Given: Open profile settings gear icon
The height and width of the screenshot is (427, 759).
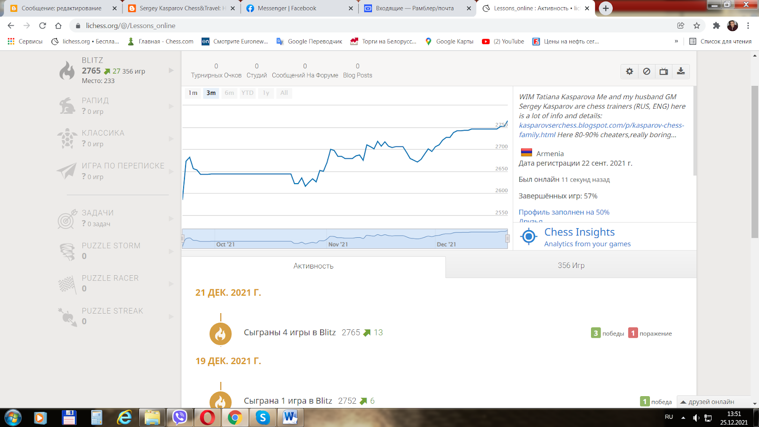Looking at the screenshot, I should click(629, 71).
